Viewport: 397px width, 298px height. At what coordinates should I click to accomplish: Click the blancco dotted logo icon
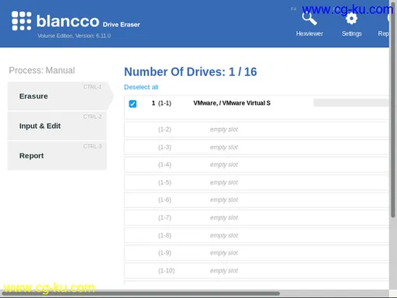tap(22, 21)
